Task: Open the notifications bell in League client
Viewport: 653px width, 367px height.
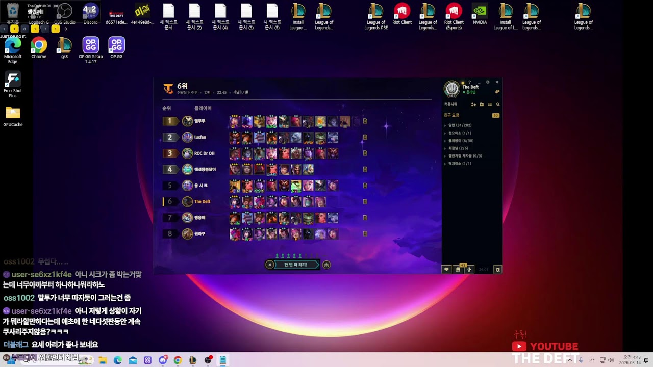Action: [497, 92]
